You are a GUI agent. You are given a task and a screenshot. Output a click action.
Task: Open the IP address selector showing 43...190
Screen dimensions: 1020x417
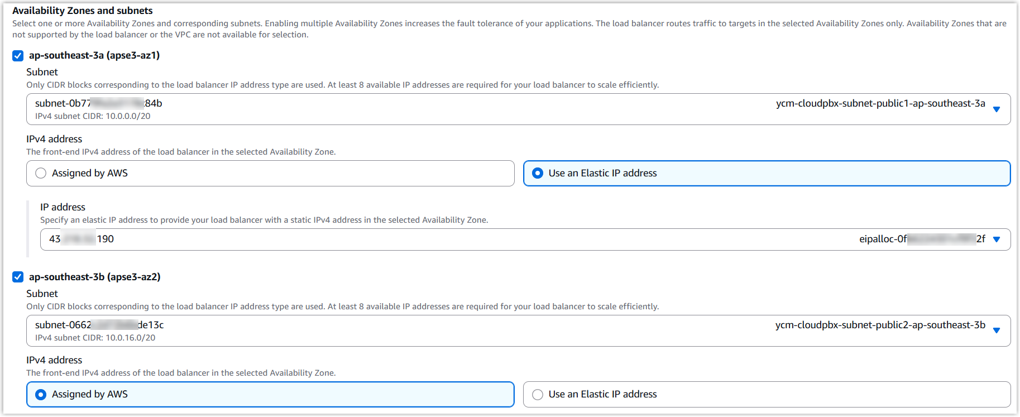click(x=391, y=239)
